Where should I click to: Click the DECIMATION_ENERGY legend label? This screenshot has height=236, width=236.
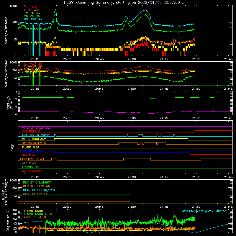38,182
